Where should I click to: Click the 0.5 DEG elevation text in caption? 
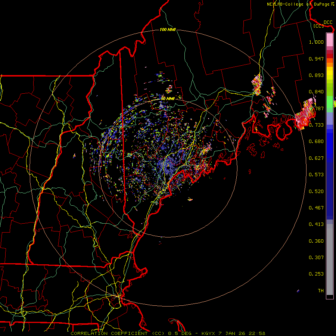click(180, 333)
